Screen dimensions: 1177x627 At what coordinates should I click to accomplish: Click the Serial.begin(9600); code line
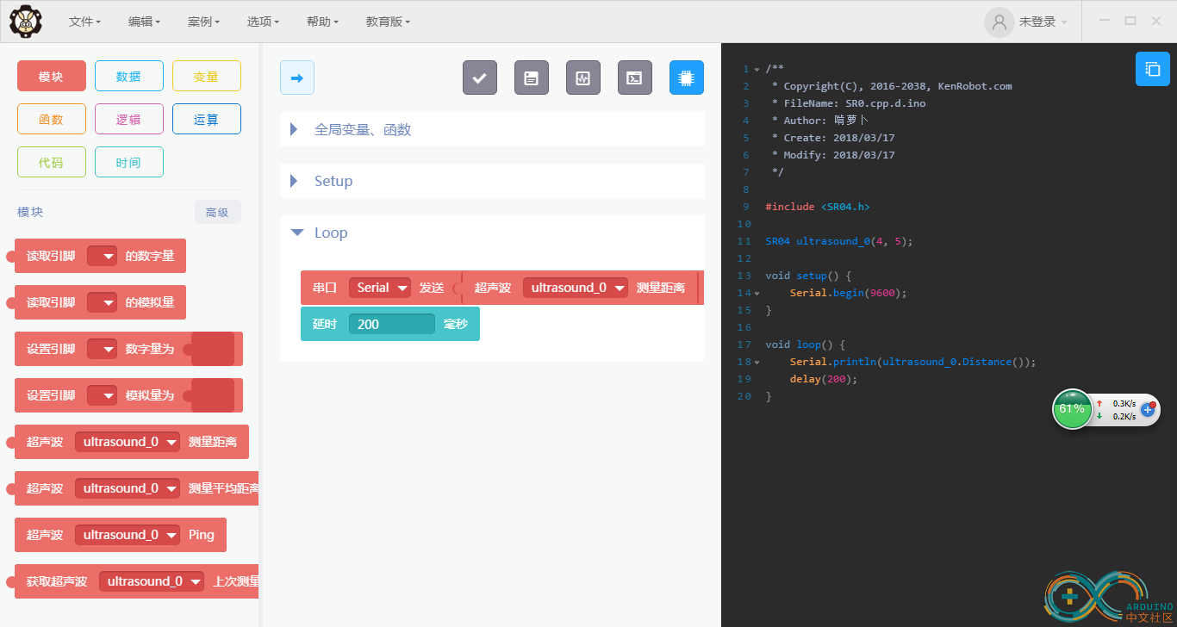point(849,293)
